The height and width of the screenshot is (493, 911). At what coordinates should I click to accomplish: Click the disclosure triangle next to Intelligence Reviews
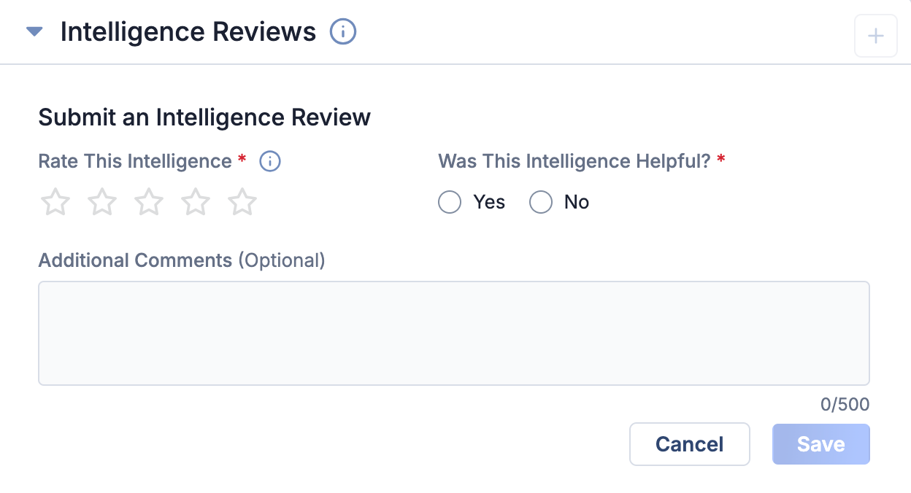(34, 31)
